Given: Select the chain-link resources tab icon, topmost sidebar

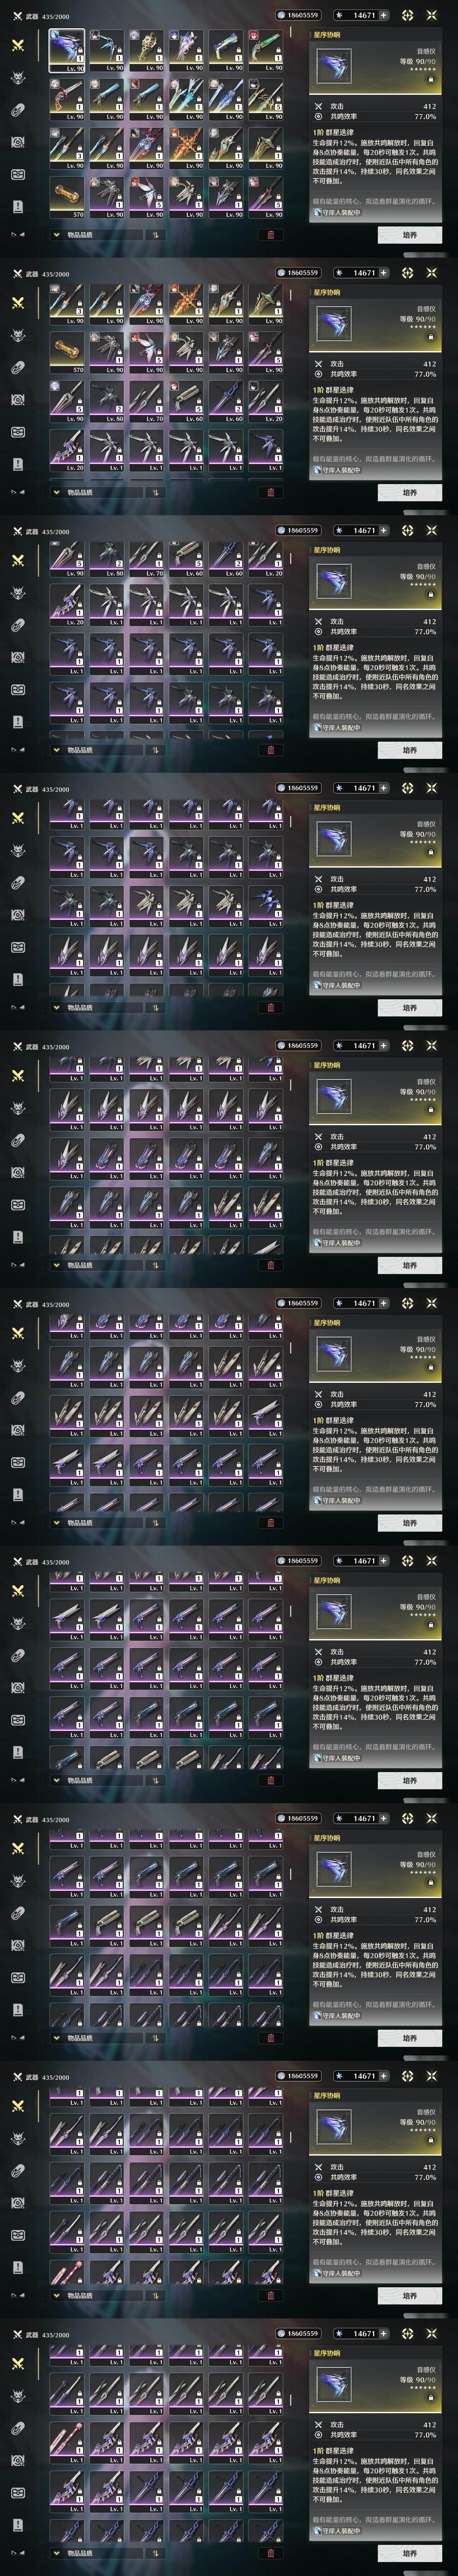Looking at the screenshot, I should coord(17,110).
